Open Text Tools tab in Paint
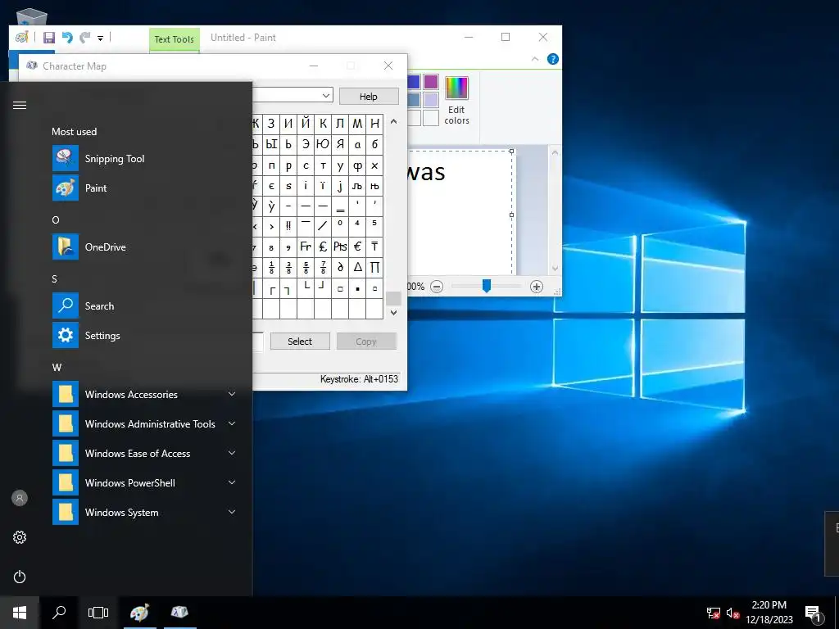The width and height of the screenshot is (839, 629). pos(174,39)
